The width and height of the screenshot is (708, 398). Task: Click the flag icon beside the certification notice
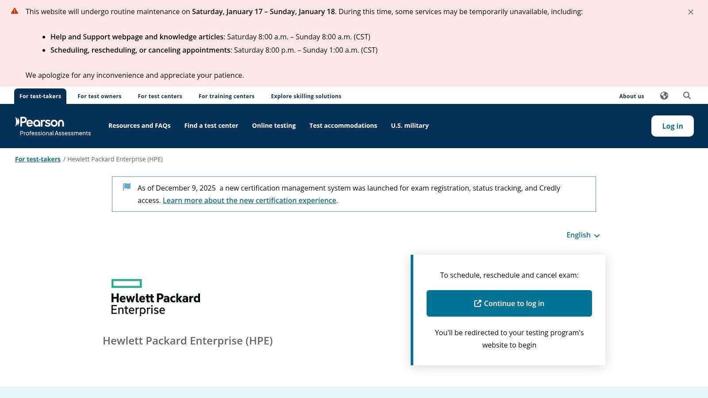click(126, 187)
